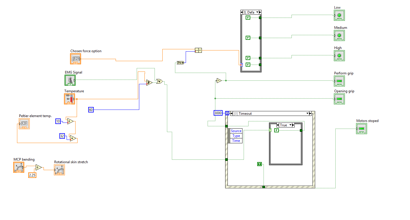Toggle the False constant wired to Medium
Image resolution: width=410 pixels, height=220 pixels.
(x=248, y=38)
